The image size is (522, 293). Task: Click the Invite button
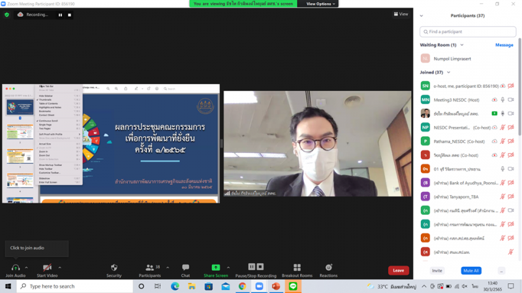[437, 270]
